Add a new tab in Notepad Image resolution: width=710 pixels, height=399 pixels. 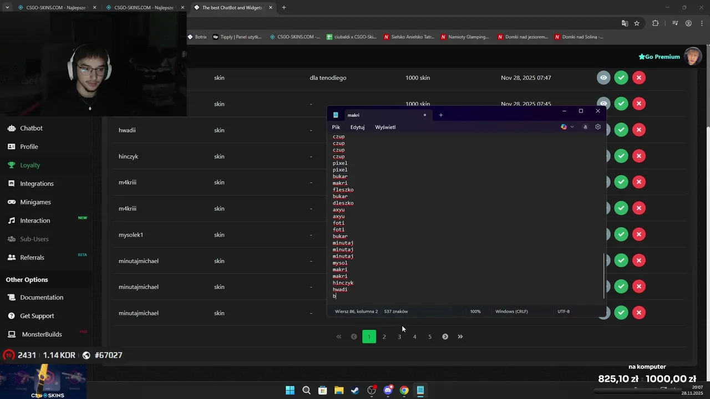441,115
